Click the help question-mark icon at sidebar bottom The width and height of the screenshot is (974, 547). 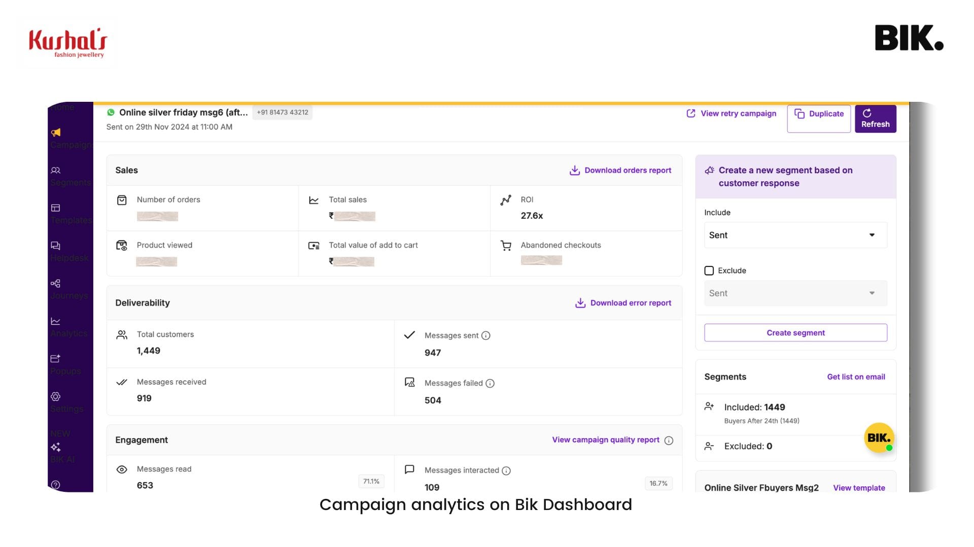click(56, 485)
